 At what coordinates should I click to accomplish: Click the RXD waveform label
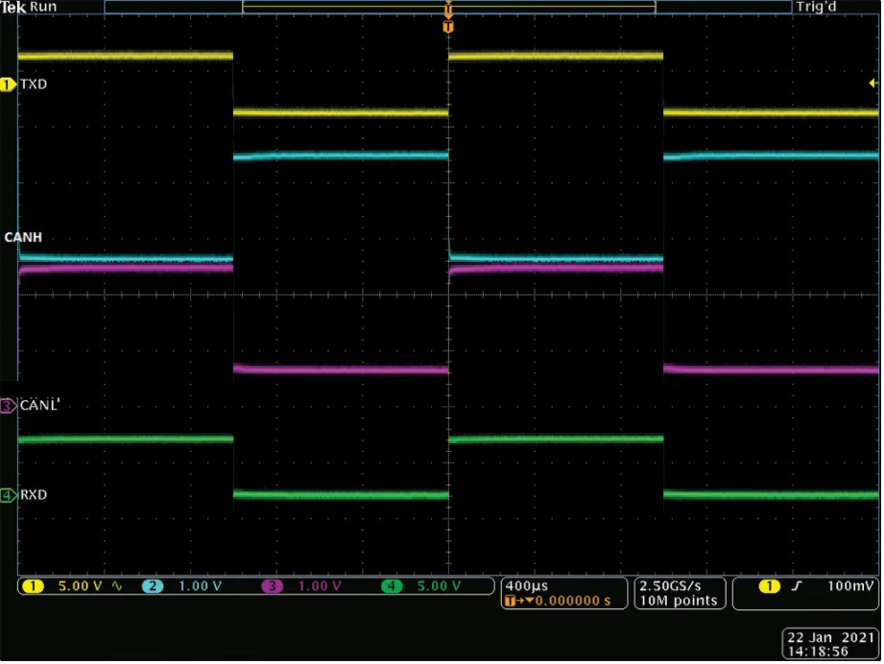34,495
